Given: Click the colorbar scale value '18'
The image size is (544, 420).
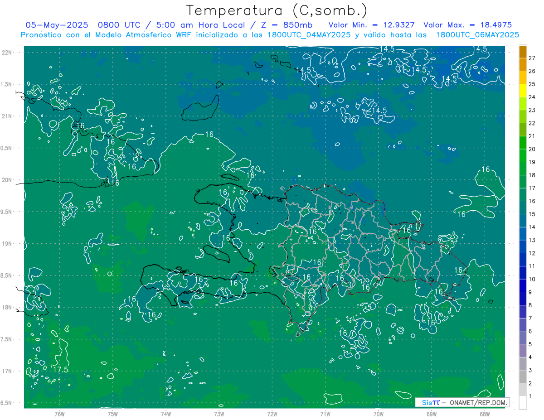Looking at the screenshot, I should pyautogui.click(x=532, y=175).
